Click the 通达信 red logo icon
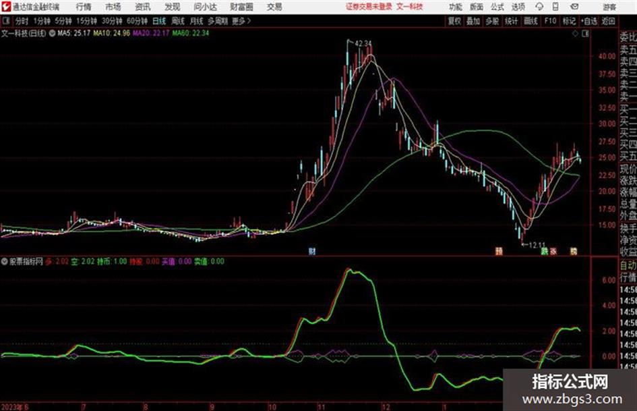Screen dimensions: 637x411 (x=6, y=7)
